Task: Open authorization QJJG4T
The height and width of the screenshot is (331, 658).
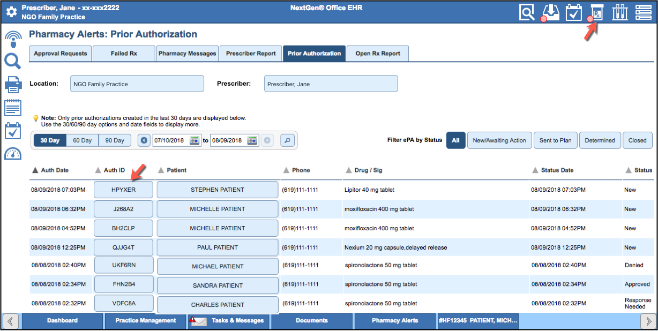Action: [123, 247]
